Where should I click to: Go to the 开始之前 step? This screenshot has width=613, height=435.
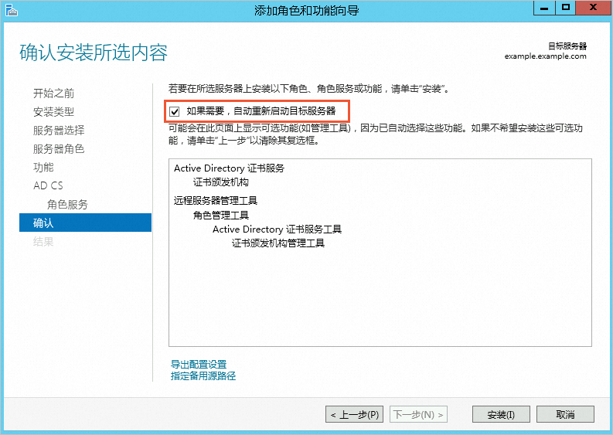(53, 93)
